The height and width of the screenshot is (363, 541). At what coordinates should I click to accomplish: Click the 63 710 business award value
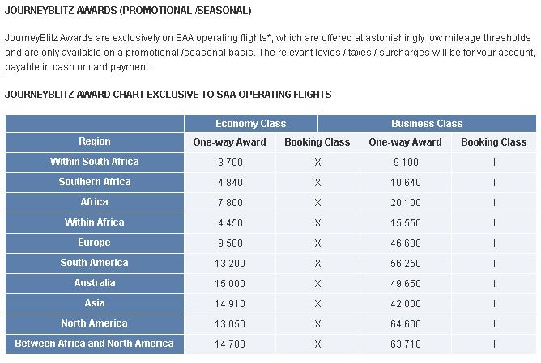pyautogui.click(x=406, y=344)
